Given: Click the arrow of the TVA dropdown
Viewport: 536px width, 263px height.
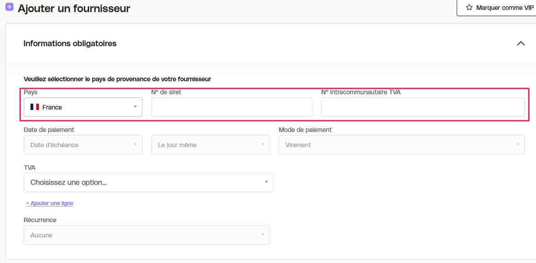Looking at the screenshot, I should pyautogui.click(x=266, y=182).
